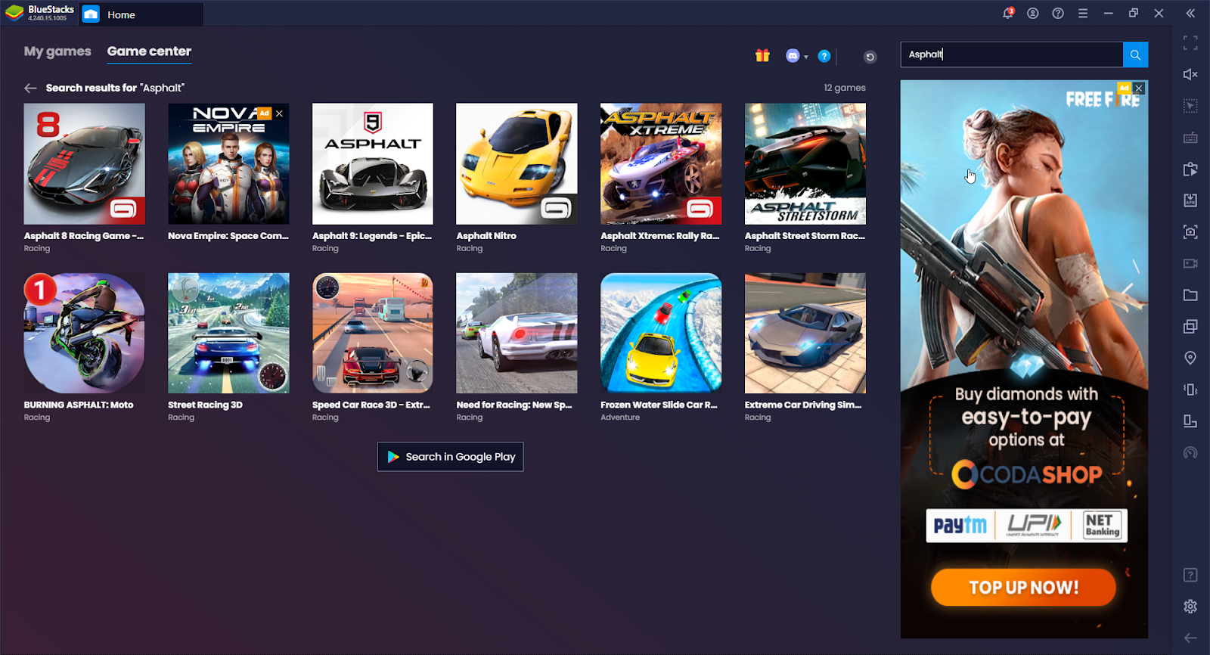Click TOP UP NOW ad button
1210x655 pixels.
pyautogui.click(x=1023, y=588)
